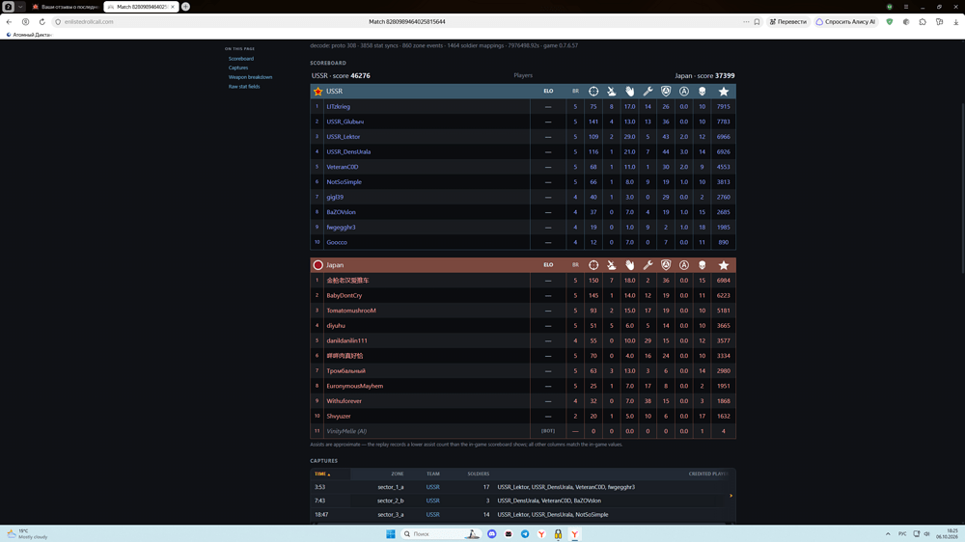This screenshot has width=965, height=542.
Task: Open Discord from the taskbar
Action: (492, 534)
